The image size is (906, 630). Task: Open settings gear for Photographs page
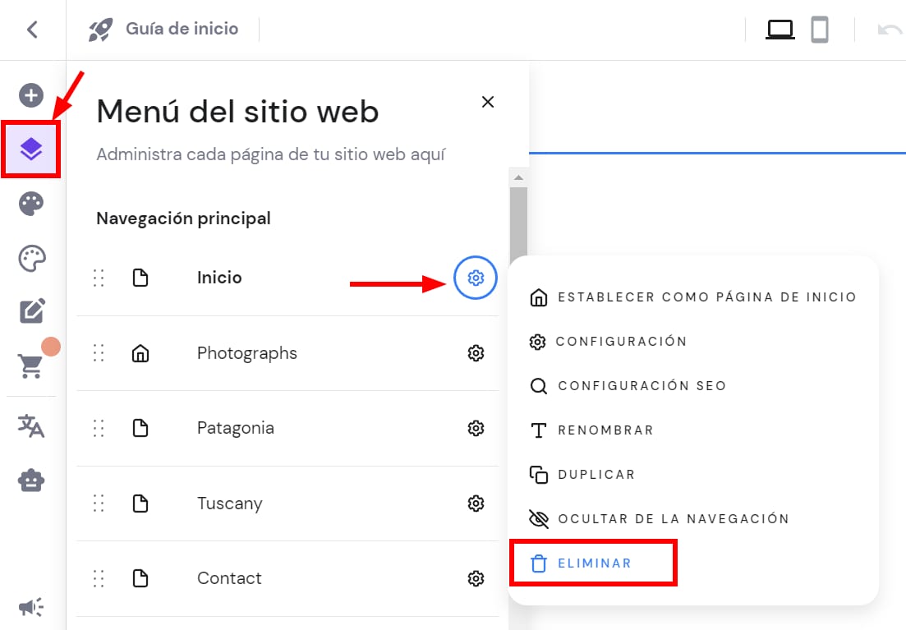(476, 353)
